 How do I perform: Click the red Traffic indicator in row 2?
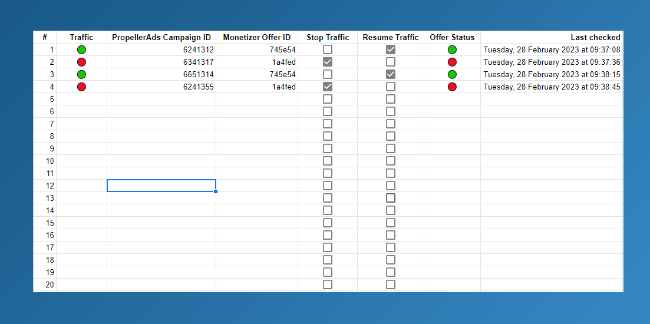click(82, 62)
